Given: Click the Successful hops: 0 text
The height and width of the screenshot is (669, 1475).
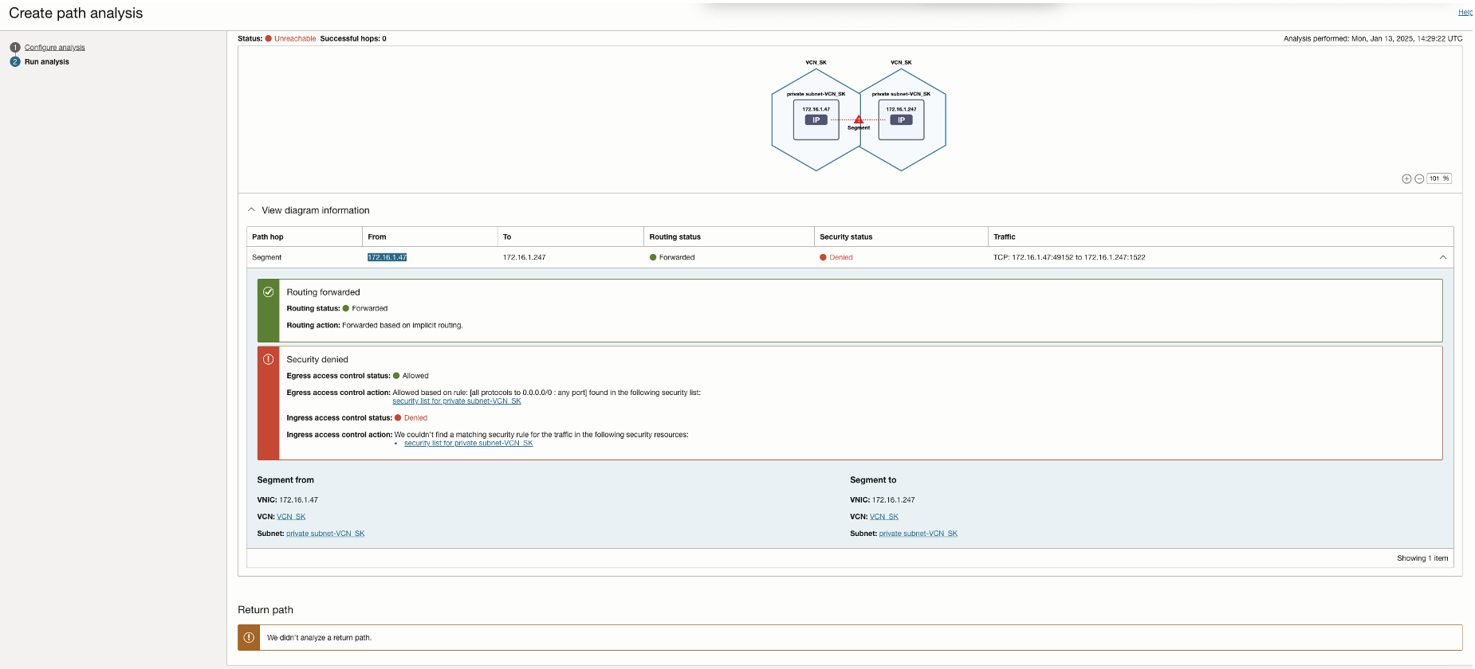Looking at the screenshot, I should pos(353,38).
